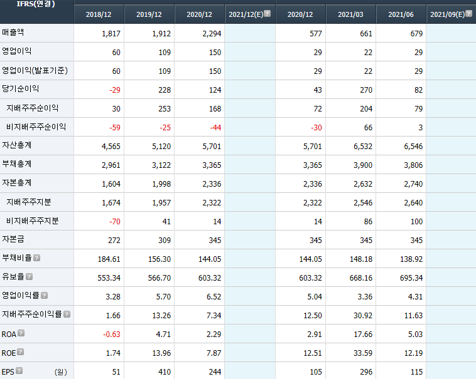Click the -29 net income value in red
This screenshot has width=476, height=379.
115,90
